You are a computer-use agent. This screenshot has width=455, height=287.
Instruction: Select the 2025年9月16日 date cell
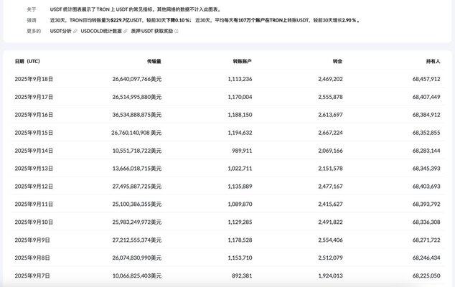pyautogui.click(x=34, y=115)
